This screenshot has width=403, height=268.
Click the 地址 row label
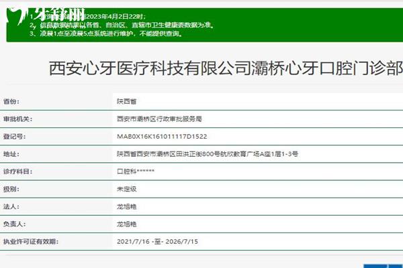coord(11,154)
